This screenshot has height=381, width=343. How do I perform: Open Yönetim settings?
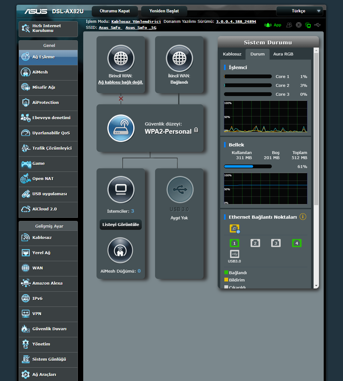pyautogui.click(x=48, y=345)
